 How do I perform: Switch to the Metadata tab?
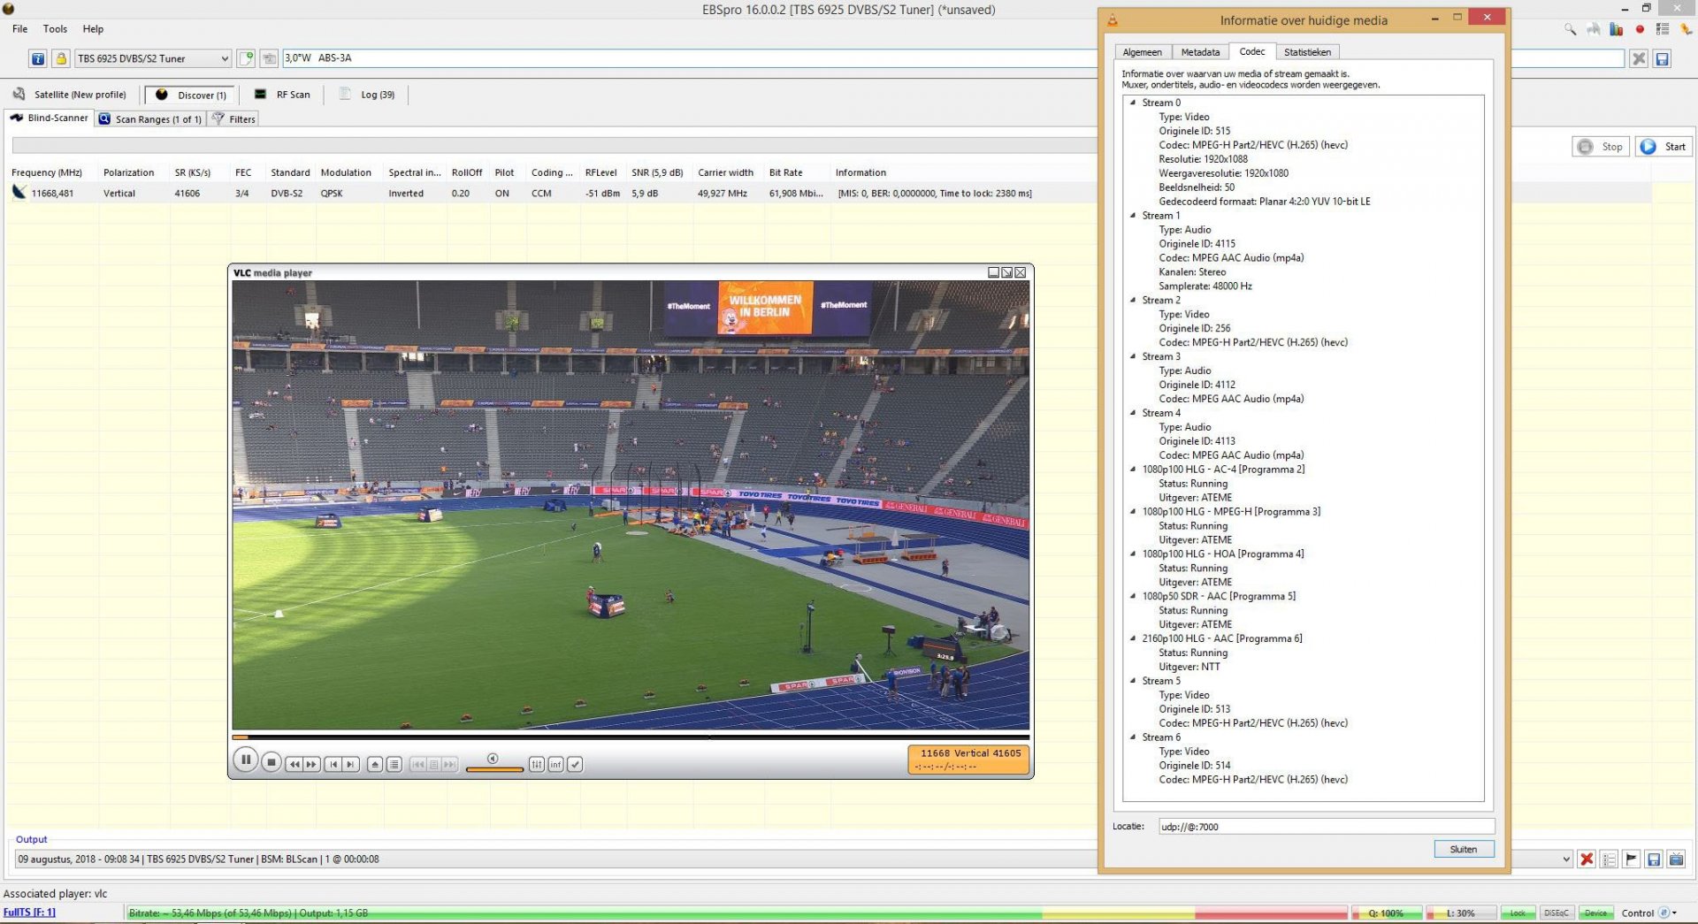pyautogui.click(x=1200, y=51)
